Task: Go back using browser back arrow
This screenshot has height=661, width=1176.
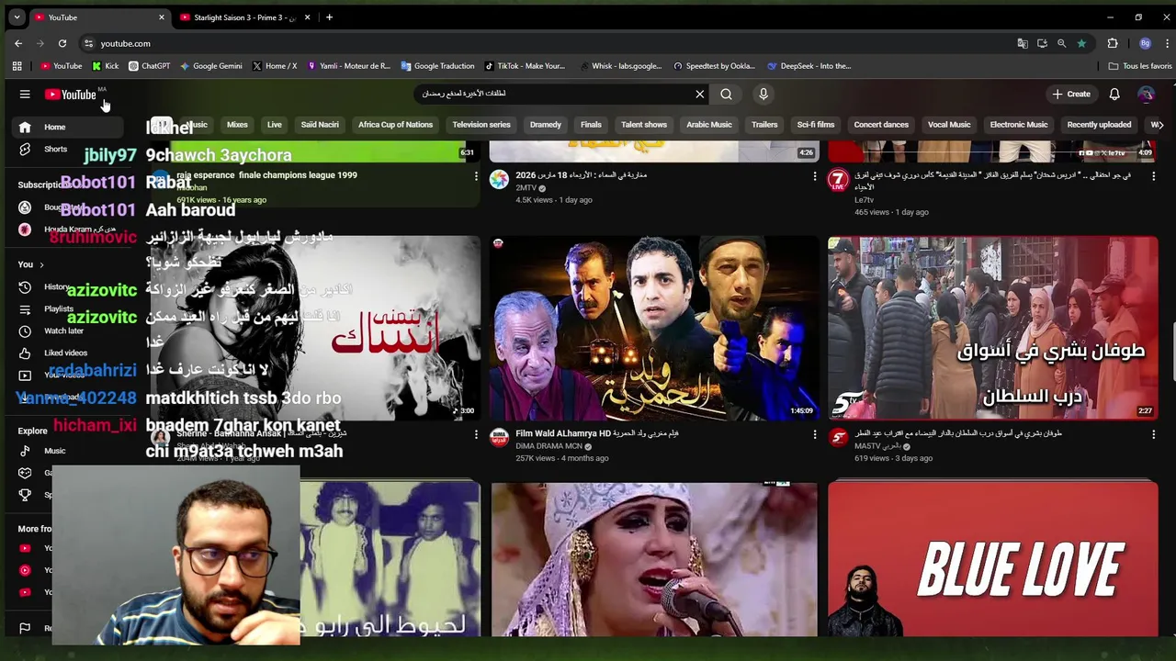Action: click(x=18, y=43)
